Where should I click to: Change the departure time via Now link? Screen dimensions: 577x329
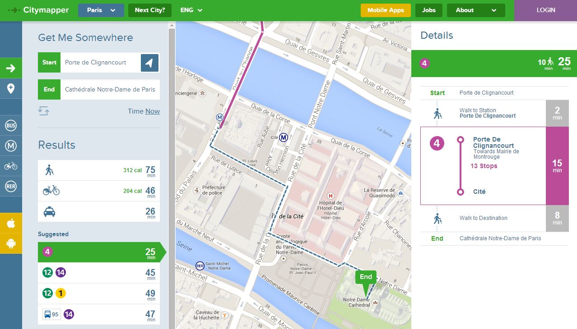coord(153,111)
